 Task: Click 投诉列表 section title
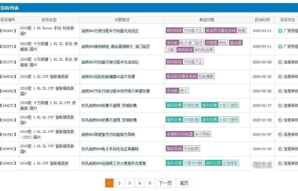9,8
